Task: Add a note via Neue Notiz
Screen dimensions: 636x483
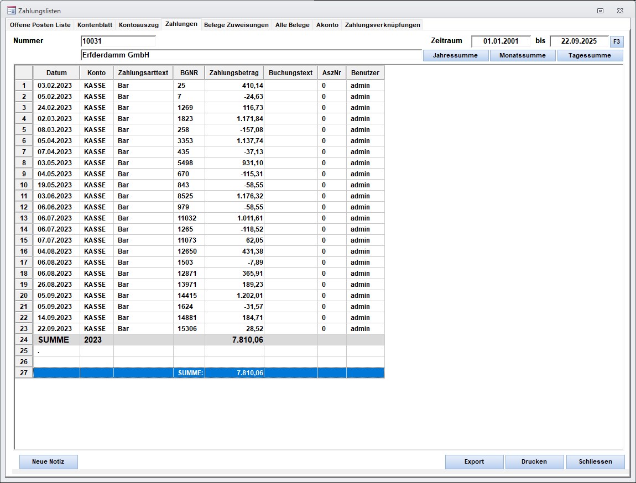Action: 48,461
